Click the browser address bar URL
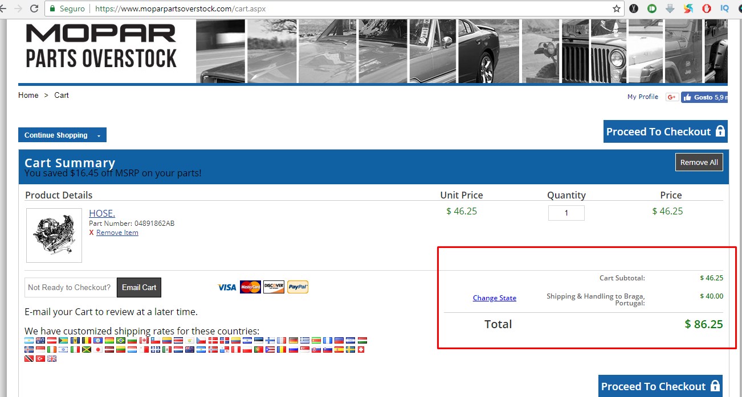Image resolution: width=742 pixels, height=397 pixels. click(x=181, y=9)
